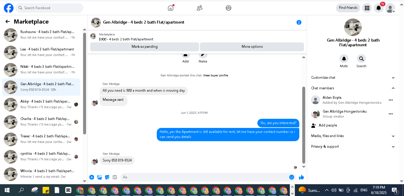Open Nikki apartment conversation
Image resolution: width=404 pixels, height=196 pixels.
[41, 70]
